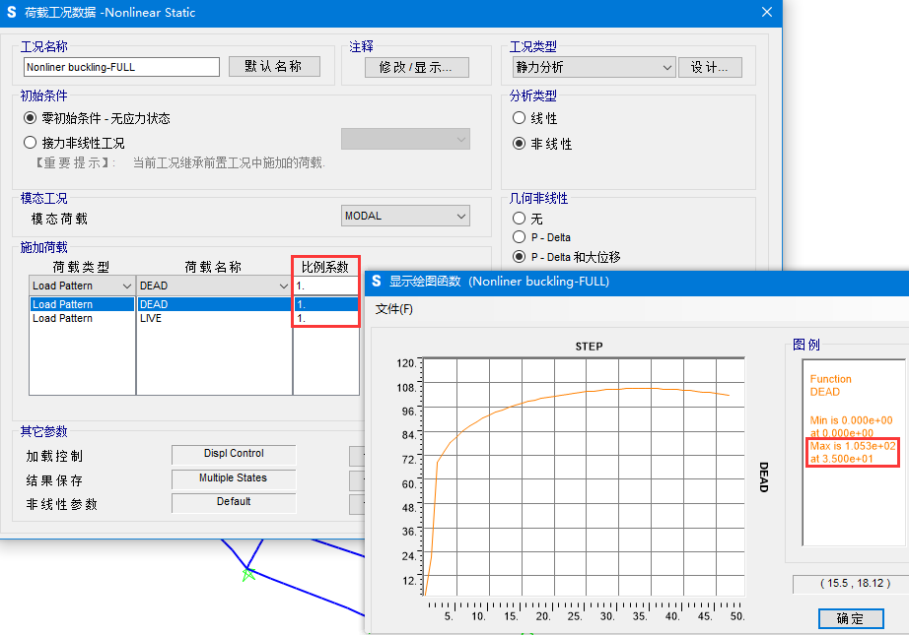This screenshot has width=909, height=635.
Task: Select zero initial conditions radio button
Action: pyautogui.click(x=31, y=118)
